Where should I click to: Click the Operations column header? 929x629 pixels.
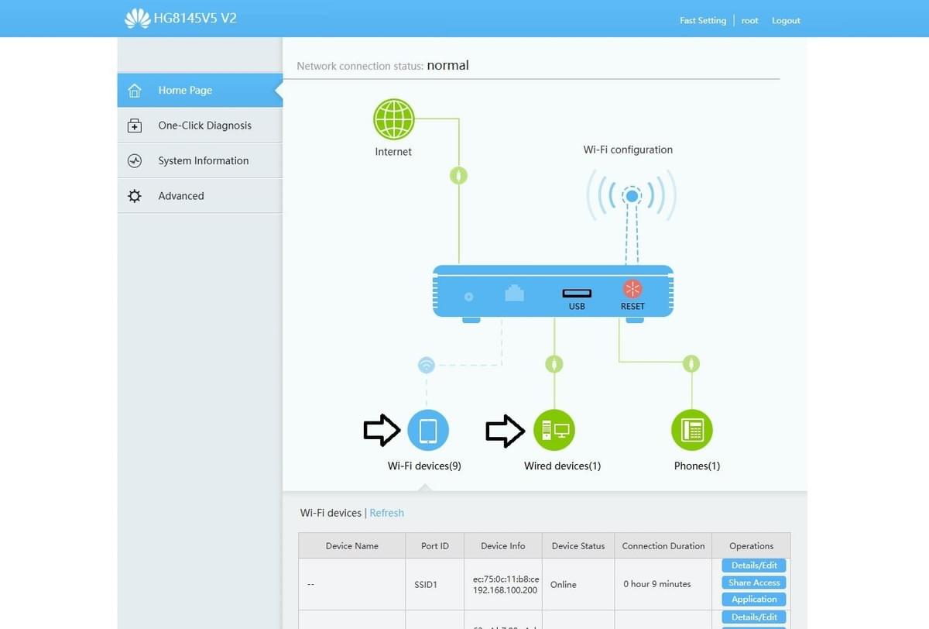(752, 546)
